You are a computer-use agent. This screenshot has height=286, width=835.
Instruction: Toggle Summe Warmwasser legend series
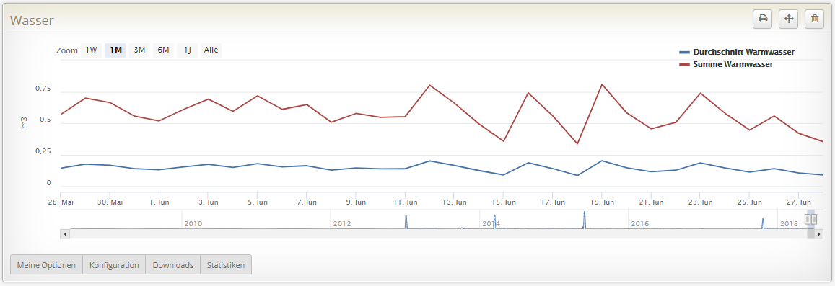(726, 64)
